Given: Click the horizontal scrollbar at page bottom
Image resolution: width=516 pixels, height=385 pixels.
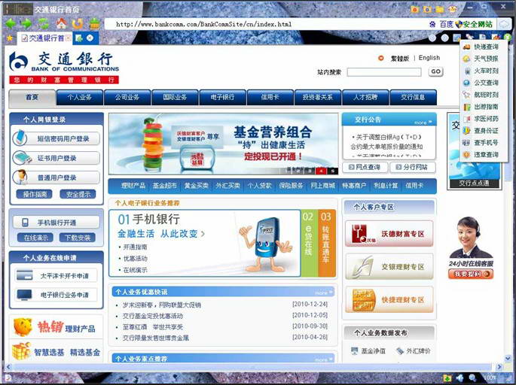Looking at the screenshot, I should 253,367.
